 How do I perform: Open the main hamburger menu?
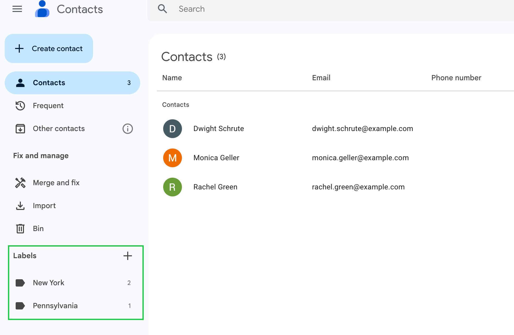[17, 9]
